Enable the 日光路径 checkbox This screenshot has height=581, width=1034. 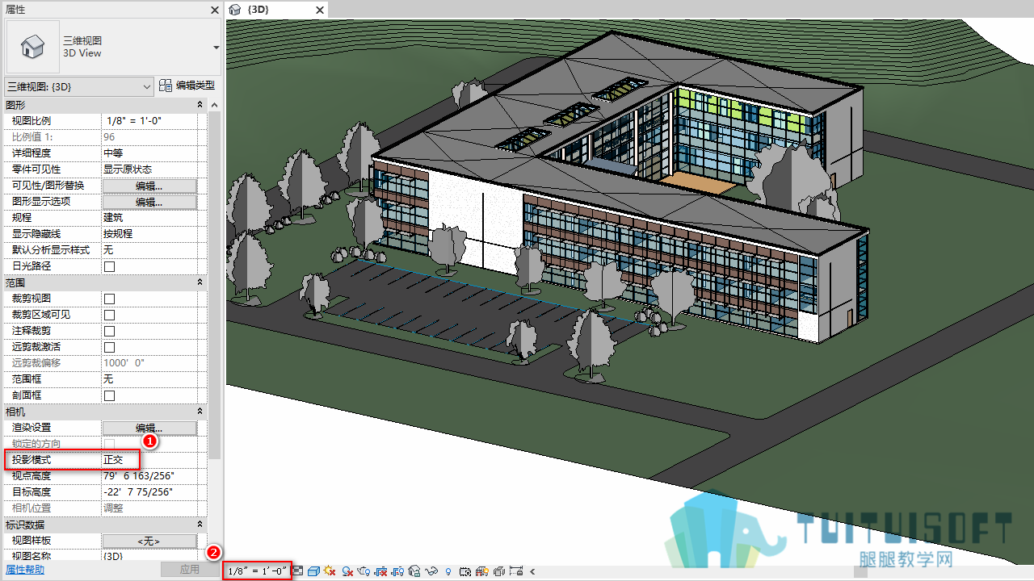[109, 266]
